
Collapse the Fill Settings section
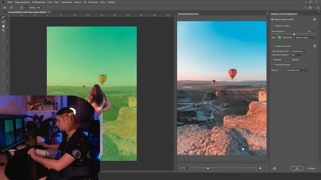pyautogui.click(x=272, y=46)
